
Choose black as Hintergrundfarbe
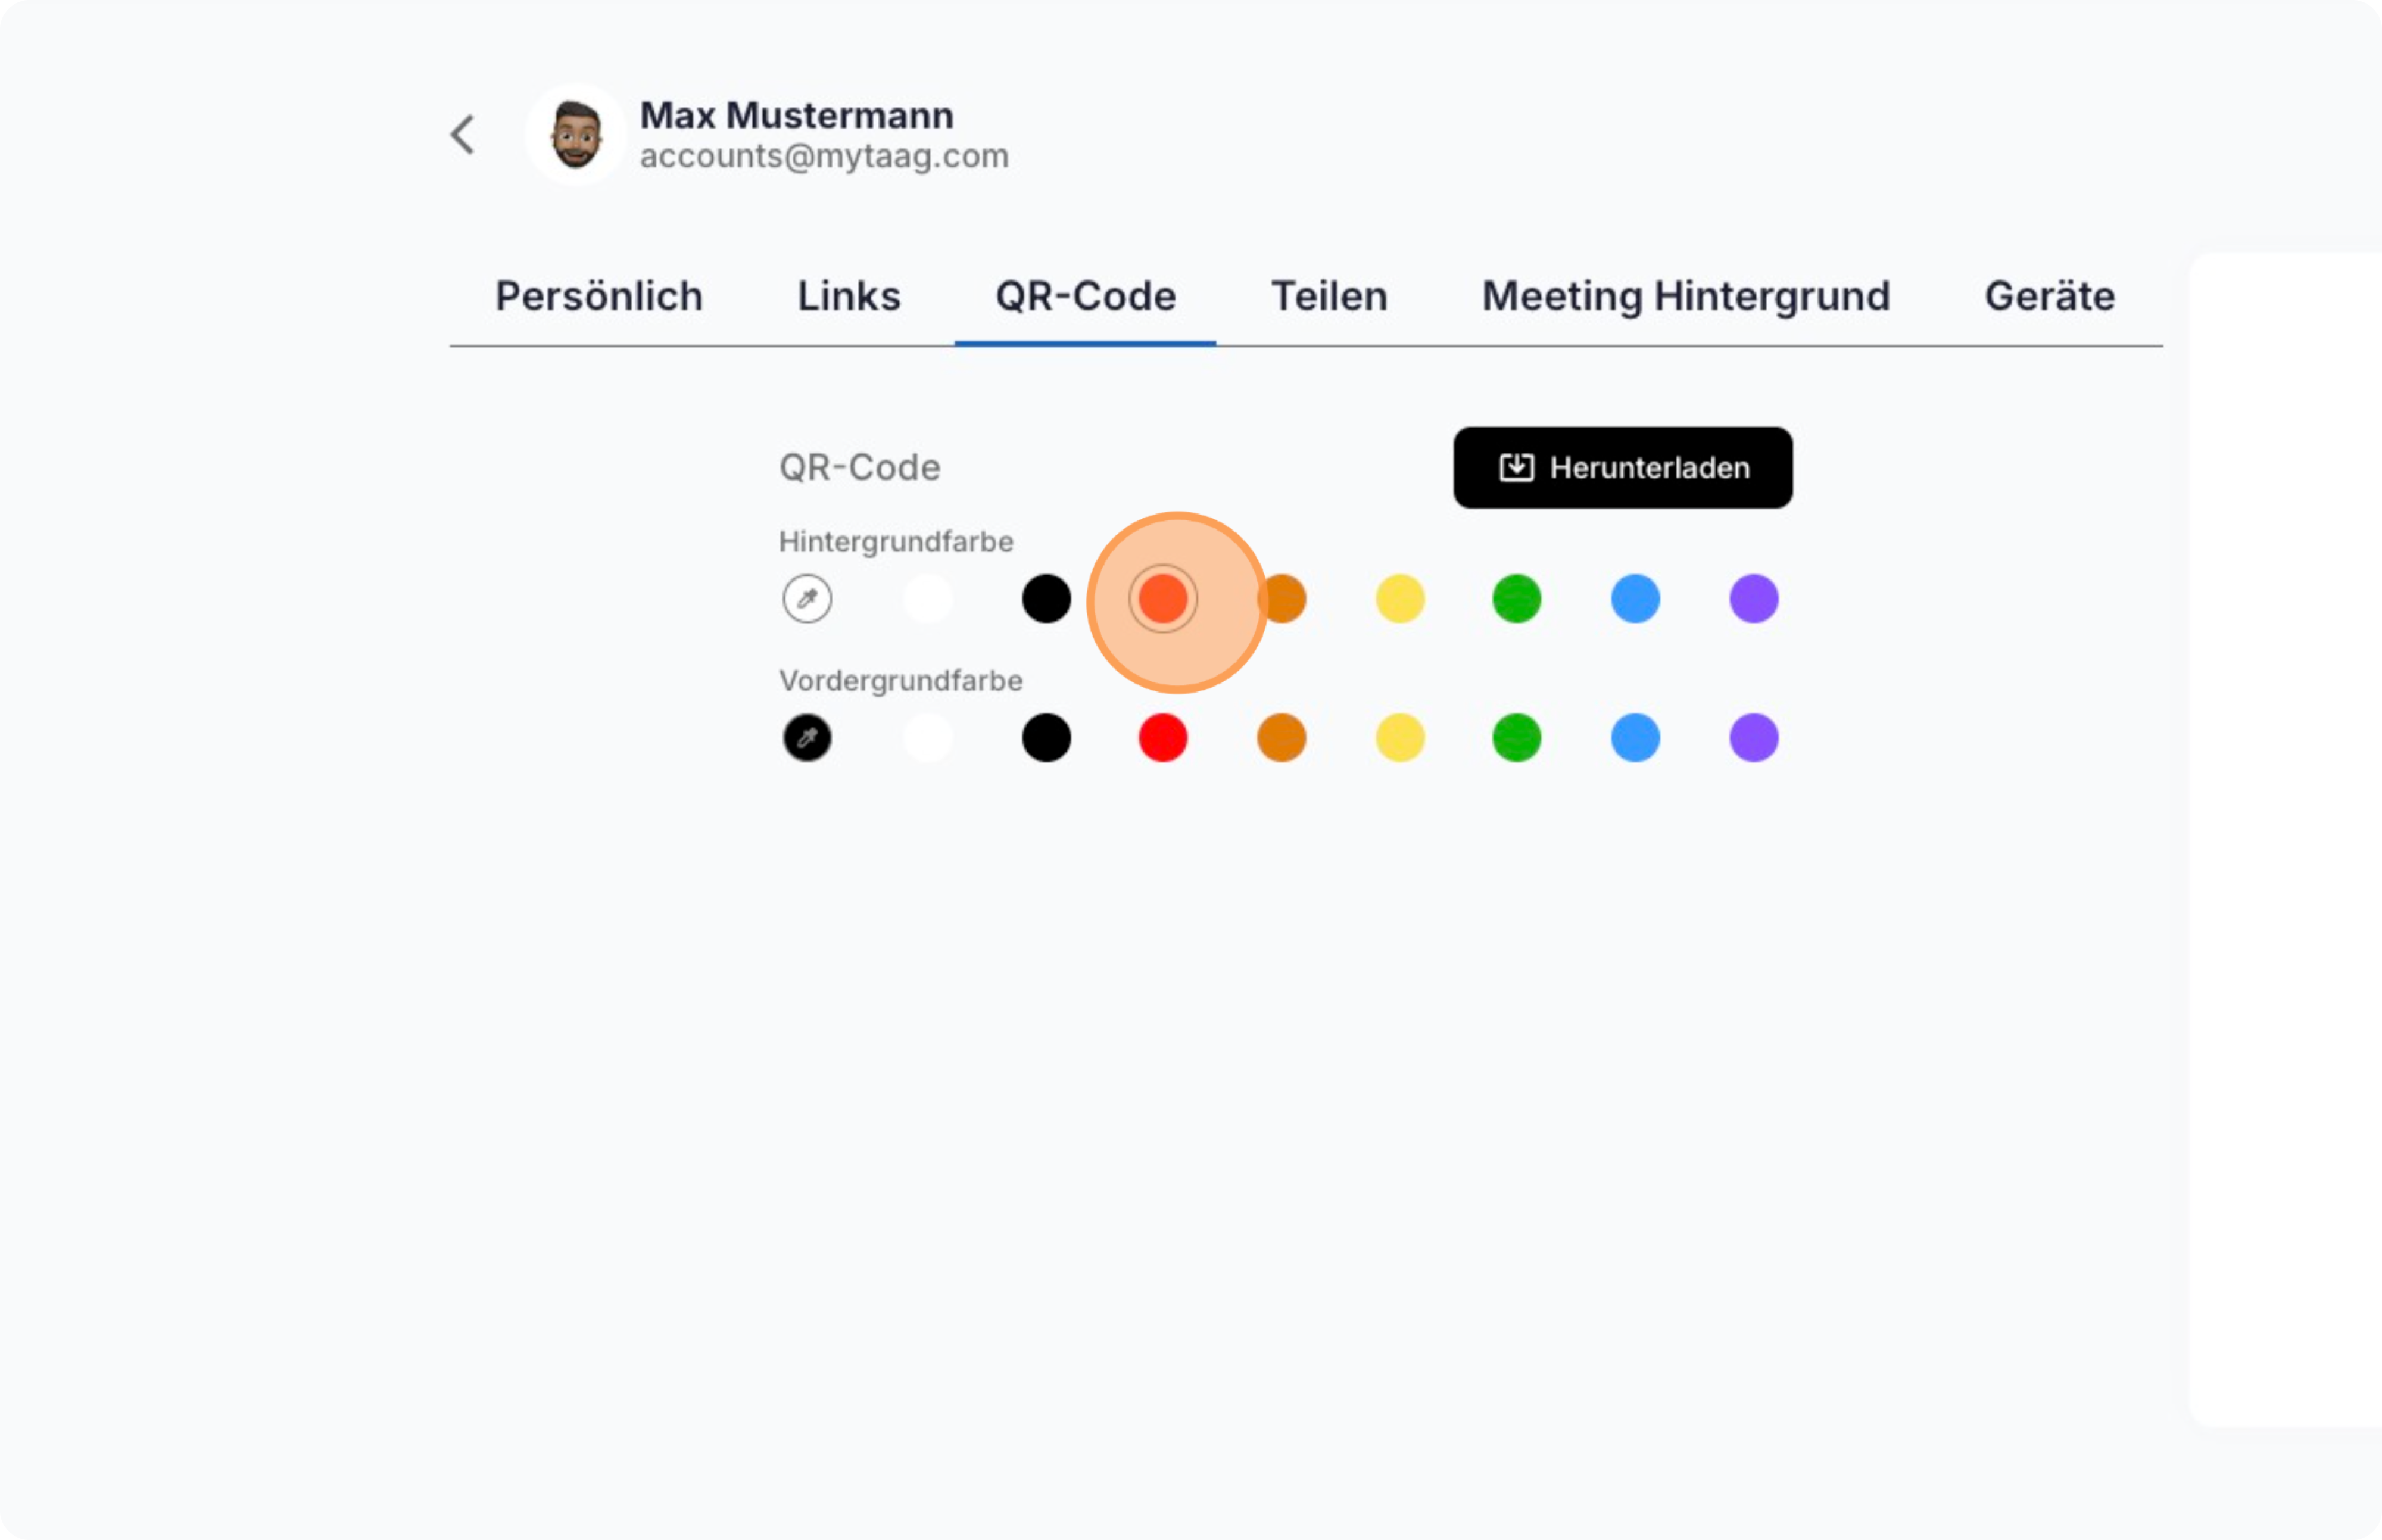pos(1046,599)
